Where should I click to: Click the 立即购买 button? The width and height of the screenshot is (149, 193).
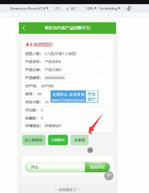click(58, 140)
